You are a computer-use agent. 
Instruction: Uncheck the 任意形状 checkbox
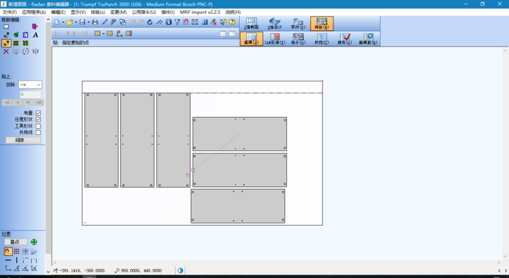[38, 120]
